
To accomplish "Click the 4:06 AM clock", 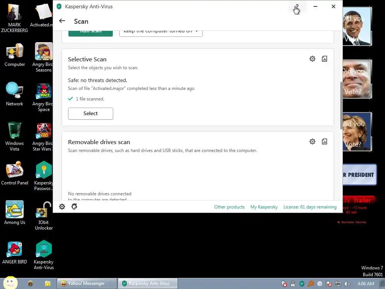I will coord(366,284).
